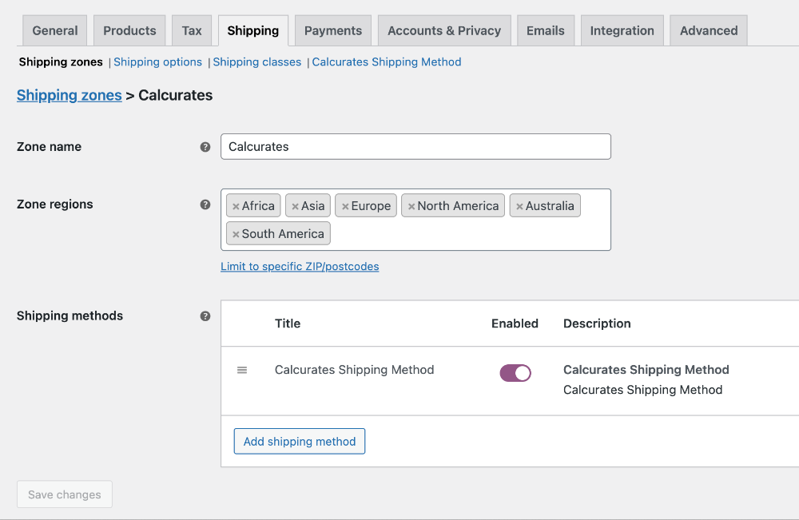Open the Emails tab

[x=546, y=30]
